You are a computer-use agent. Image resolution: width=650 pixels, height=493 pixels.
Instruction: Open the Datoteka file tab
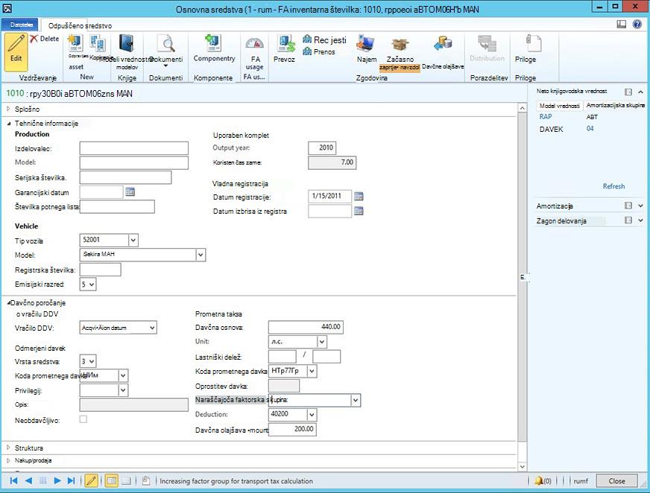click(x=21, y=25)
